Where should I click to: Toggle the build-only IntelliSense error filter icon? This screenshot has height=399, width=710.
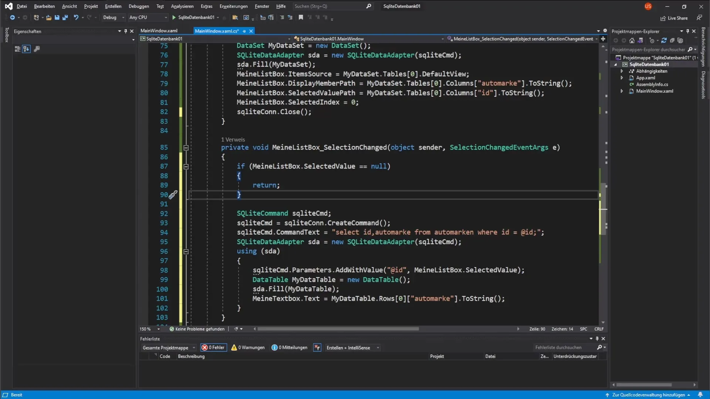pos(317,348)
